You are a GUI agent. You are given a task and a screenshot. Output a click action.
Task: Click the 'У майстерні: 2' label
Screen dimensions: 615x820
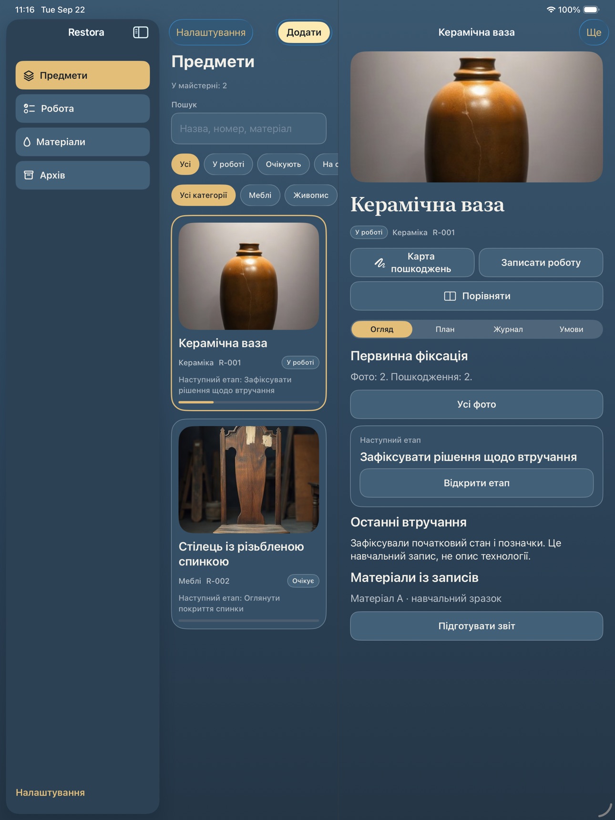(x=199, y=86)
